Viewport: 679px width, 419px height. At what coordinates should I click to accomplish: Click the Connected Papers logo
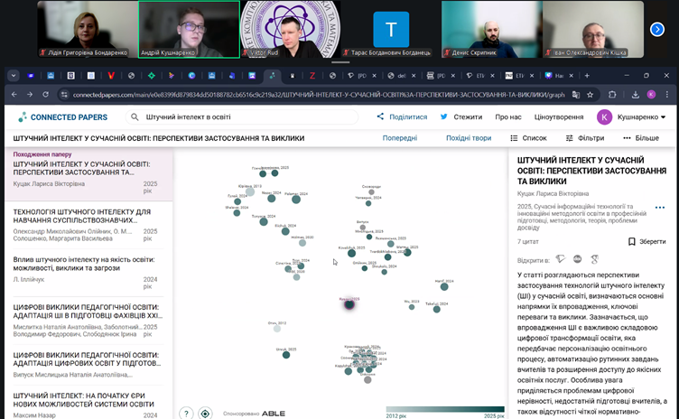[62, 116]
